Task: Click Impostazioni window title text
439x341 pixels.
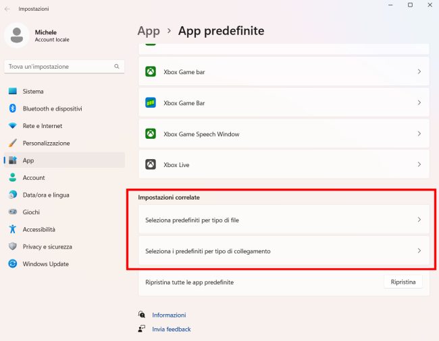Action: click(34, 9)
